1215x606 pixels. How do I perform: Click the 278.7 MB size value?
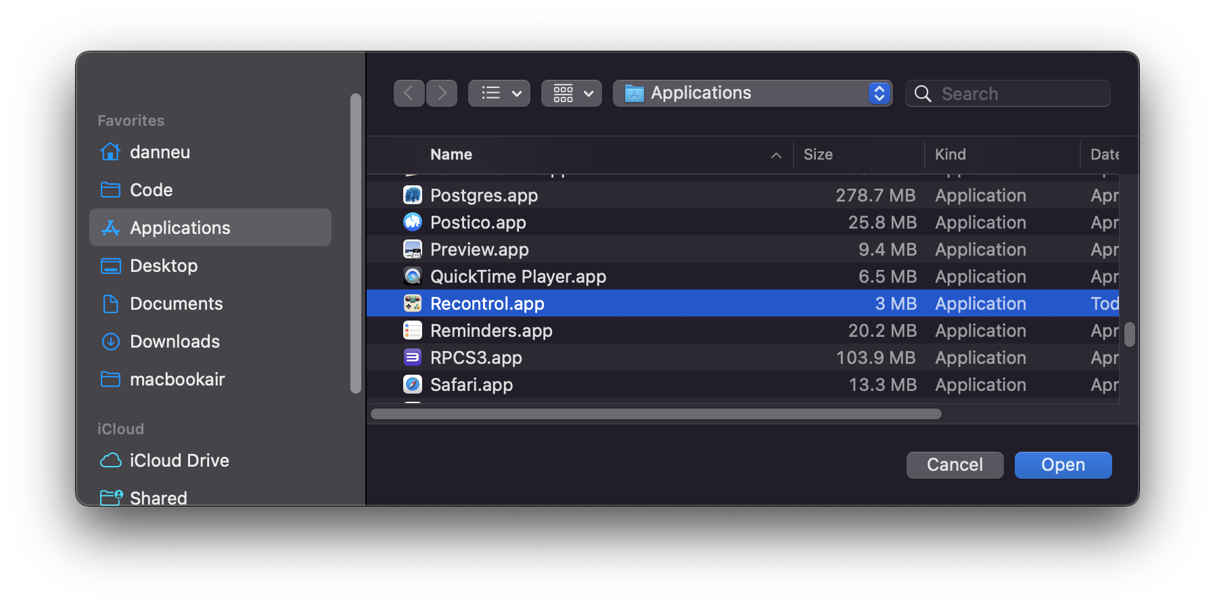pyautogui.click(x=875, y=195)
